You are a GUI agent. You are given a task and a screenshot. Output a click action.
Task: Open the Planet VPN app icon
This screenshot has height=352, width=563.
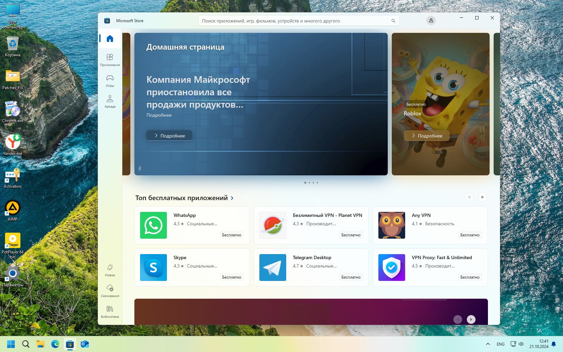(x=273, y=225)
